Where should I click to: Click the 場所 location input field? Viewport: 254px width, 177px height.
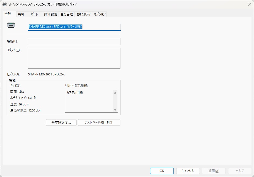(x=74, y=41)
